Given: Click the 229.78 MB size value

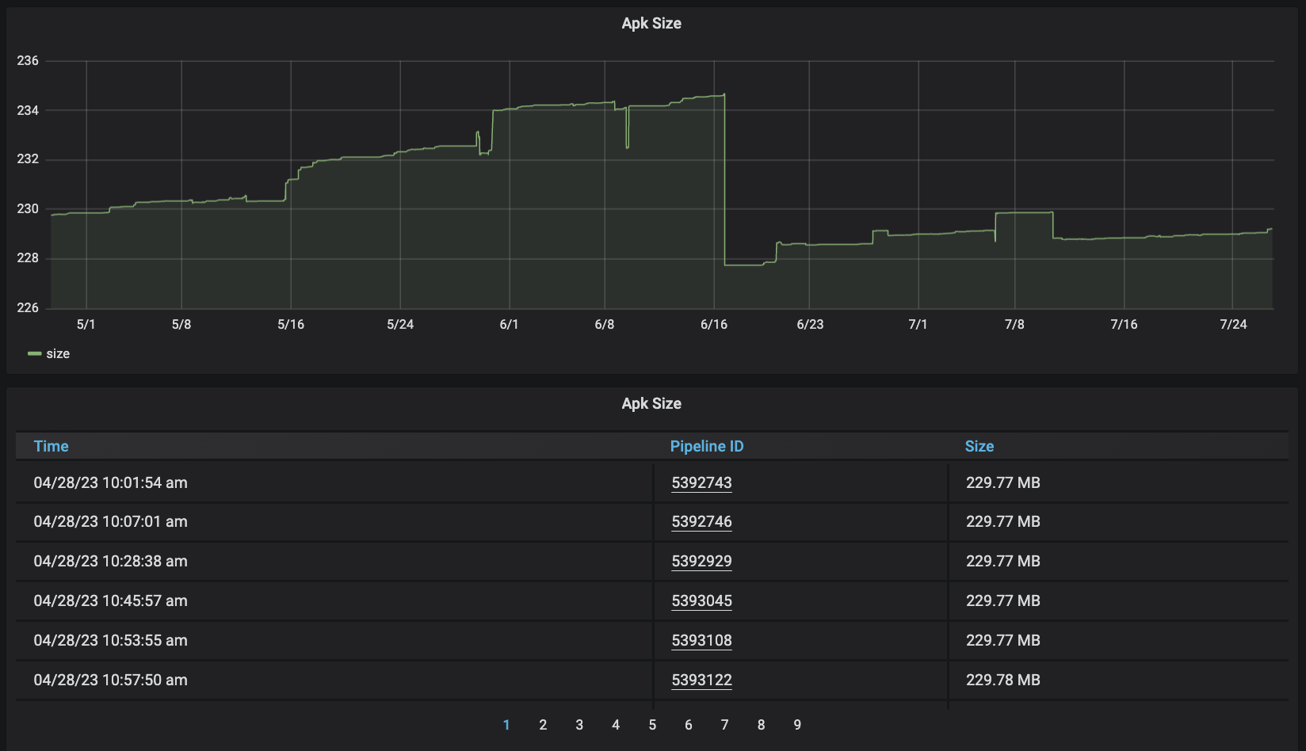Looking at the screenshot, I should coord(1004,680).
